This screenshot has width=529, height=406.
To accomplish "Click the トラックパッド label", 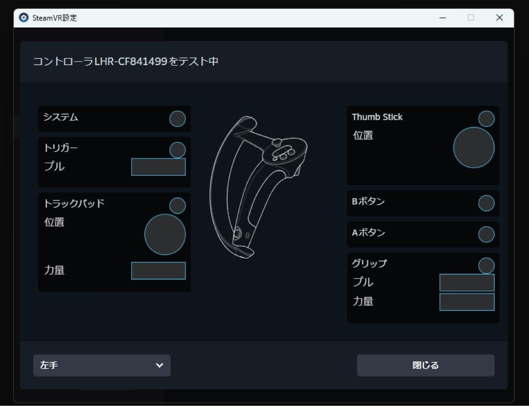I will [74, 203].
